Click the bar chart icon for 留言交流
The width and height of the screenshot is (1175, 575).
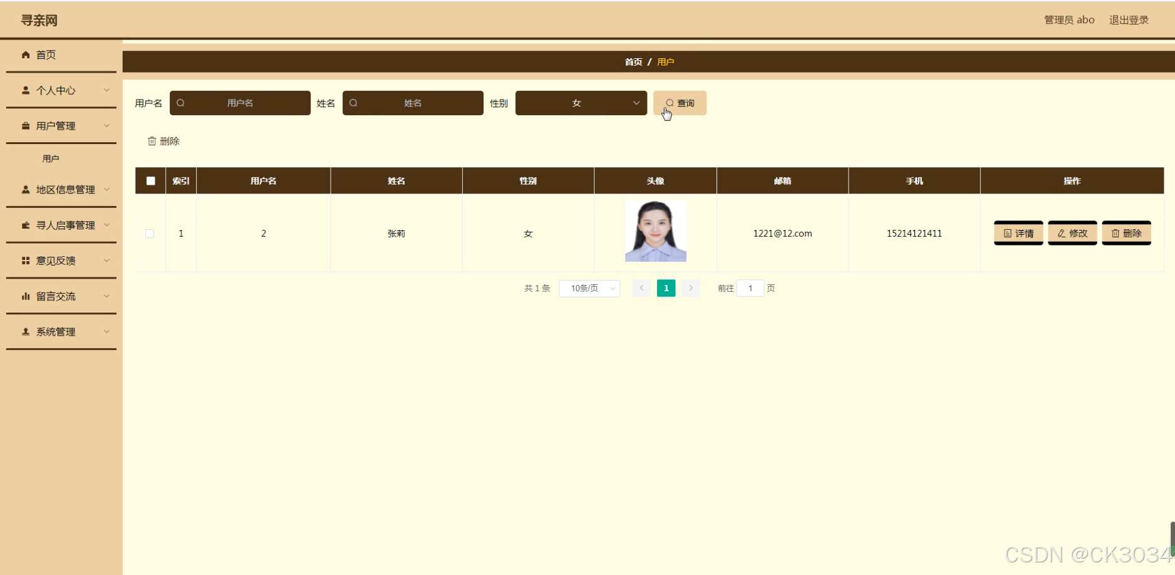tap(26, 296)
